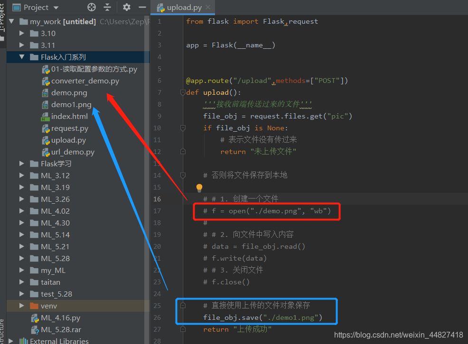
Task: Click fold marker at line 27
Action: tap(183, 329)
